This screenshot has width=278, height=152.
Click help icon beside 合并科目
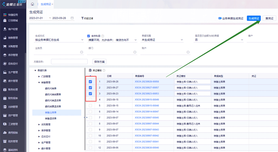(x=103, y=36)
